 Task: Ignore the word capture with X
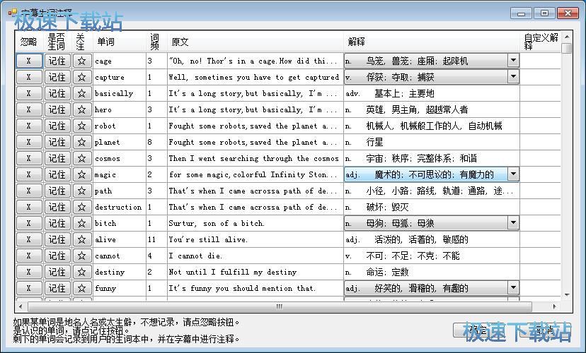click(x=29, y=77)
